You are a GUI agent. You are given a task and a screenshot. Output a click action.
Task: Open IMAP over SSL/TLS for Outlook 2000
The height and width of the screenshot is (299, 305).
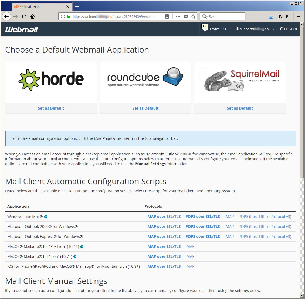point(163,227)
